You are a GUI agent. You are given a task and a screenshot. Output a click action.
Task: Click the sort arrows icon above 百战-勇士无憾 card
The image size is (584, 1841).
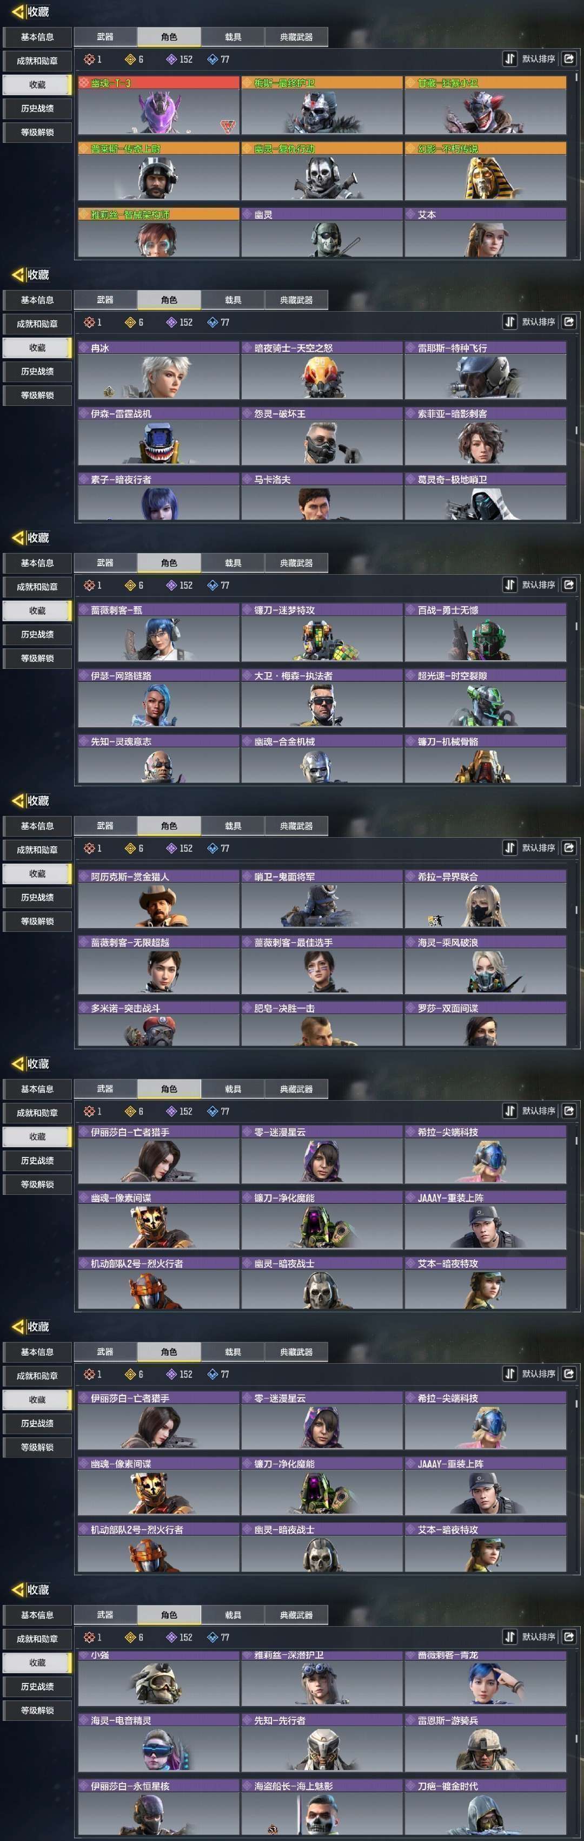[x=510, y=584]
